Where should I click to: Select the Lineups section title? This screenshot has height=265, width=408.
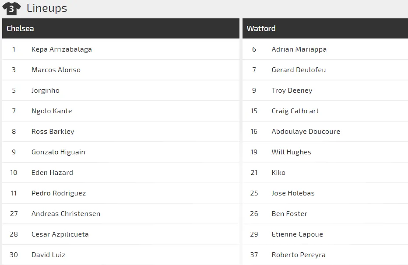click(x=47, y=8)
